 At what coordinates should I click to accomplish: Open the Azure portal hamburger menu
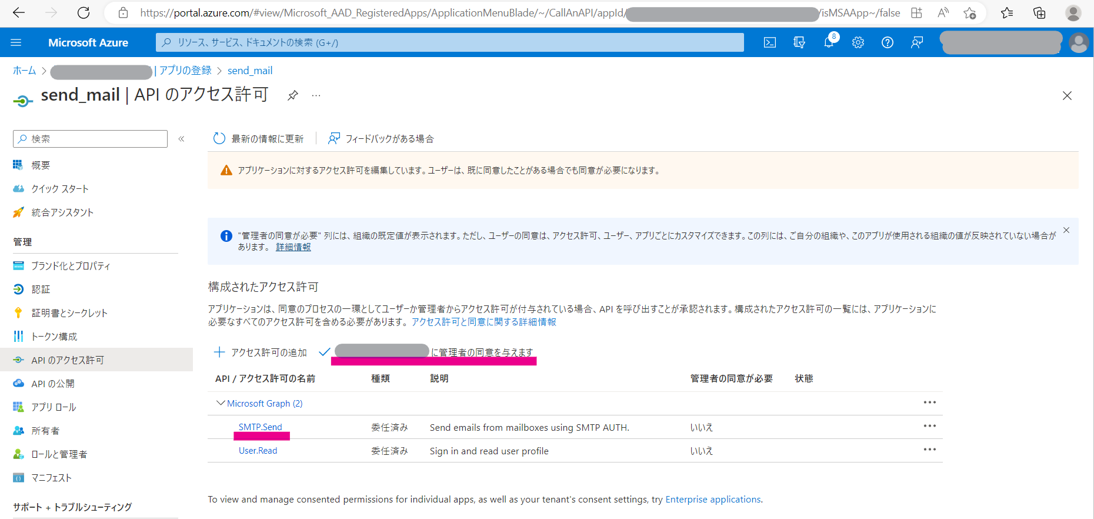pyautogui.click(x=16, y=42)
